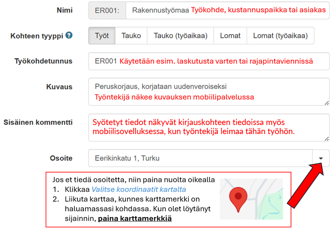Click inside the Sisäinen kommentti textarea
Viewport: 336px width, 229px height.
pos(209,128)
